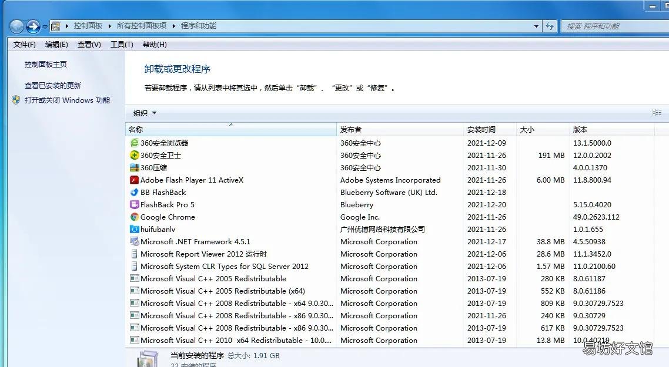Click the Google Chrome icon
The width and height of the screenshot is (669, 367).
click(x=135, y=217)
